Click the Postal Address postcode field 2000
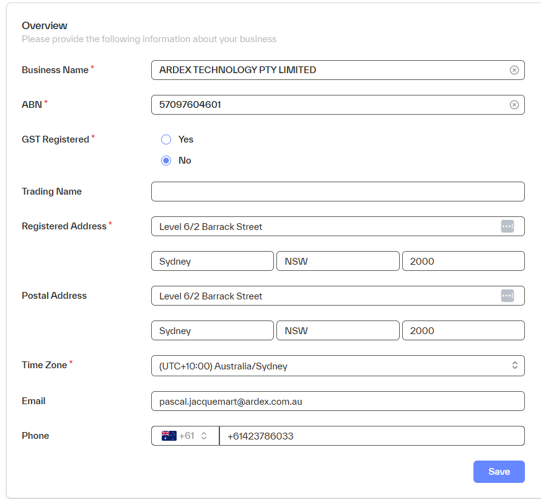Screen dimensions: 541x499 (x=463, y=330)
